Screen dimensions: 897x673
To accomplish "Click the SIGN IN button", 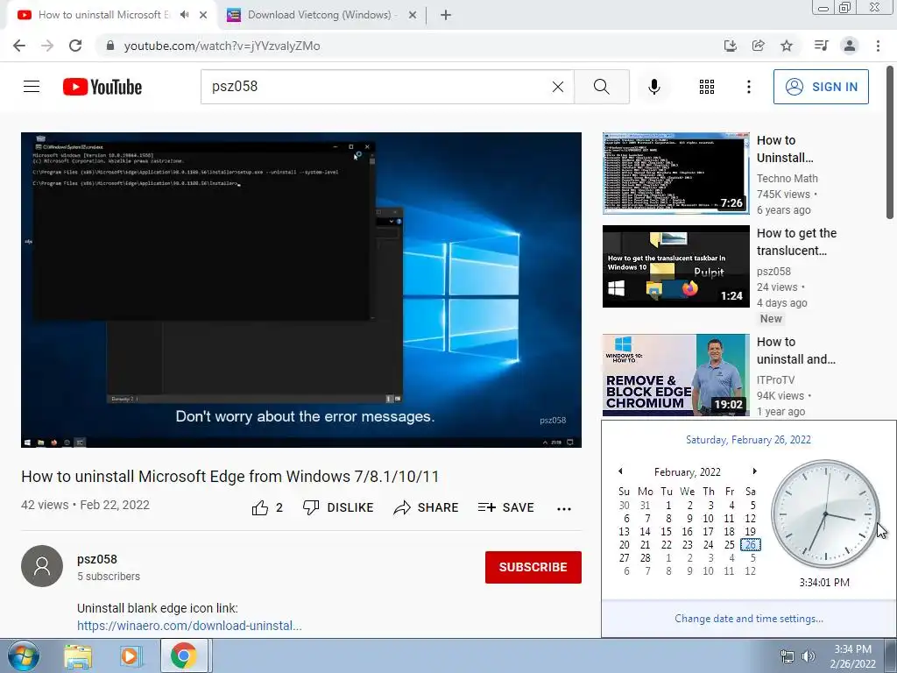I will 821,87.
